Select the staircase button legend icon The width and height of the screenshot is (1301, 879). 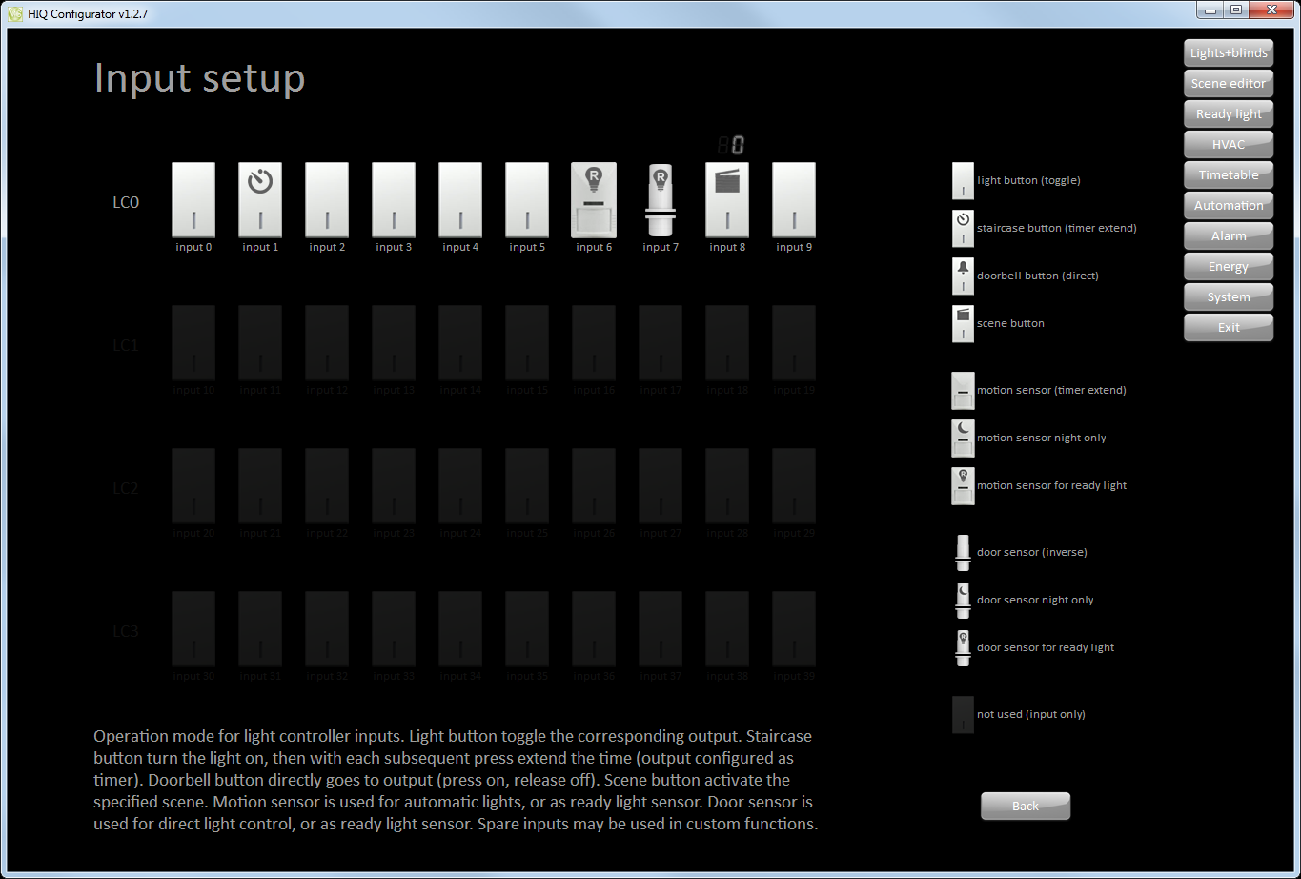click(963, 228)
